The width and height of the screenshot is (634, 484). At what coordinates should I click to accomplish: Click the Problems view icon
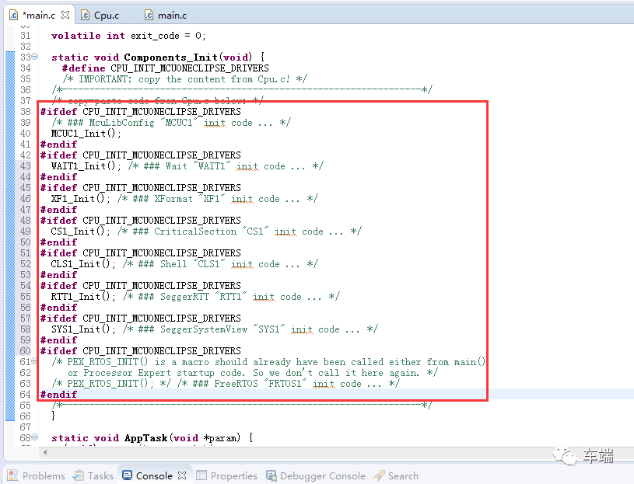13,475
